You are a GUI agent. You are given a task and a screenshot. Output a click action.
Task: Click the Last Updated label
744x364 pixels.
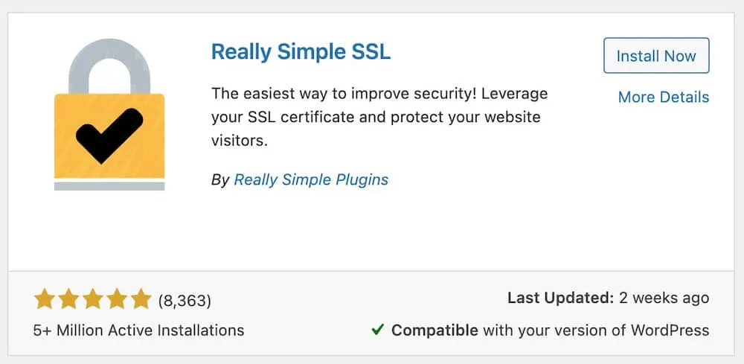[561, 298]
